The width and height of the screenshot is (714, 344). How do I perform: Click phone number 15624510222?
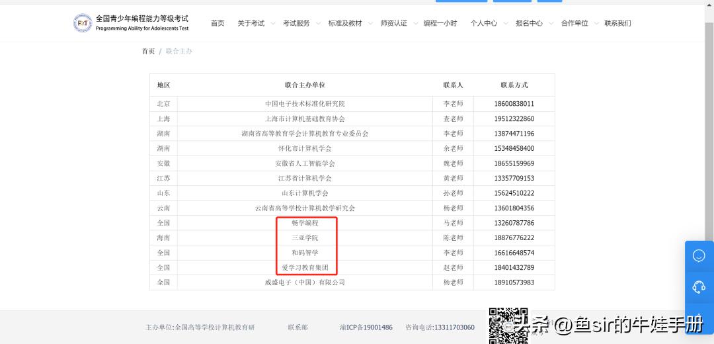pyautogui.click(x=514, y=193)
